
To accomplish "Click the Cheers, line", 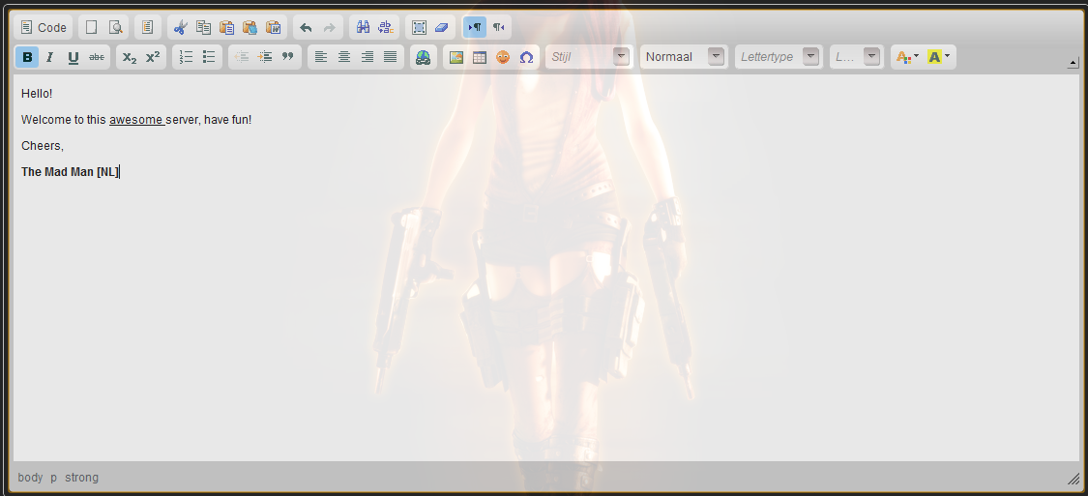I will click(43, 146).
